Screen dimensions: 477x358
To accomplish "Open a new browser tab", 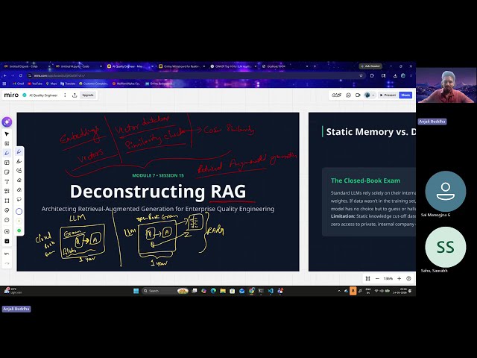I will pyautogui.click(x=315, y=66).
